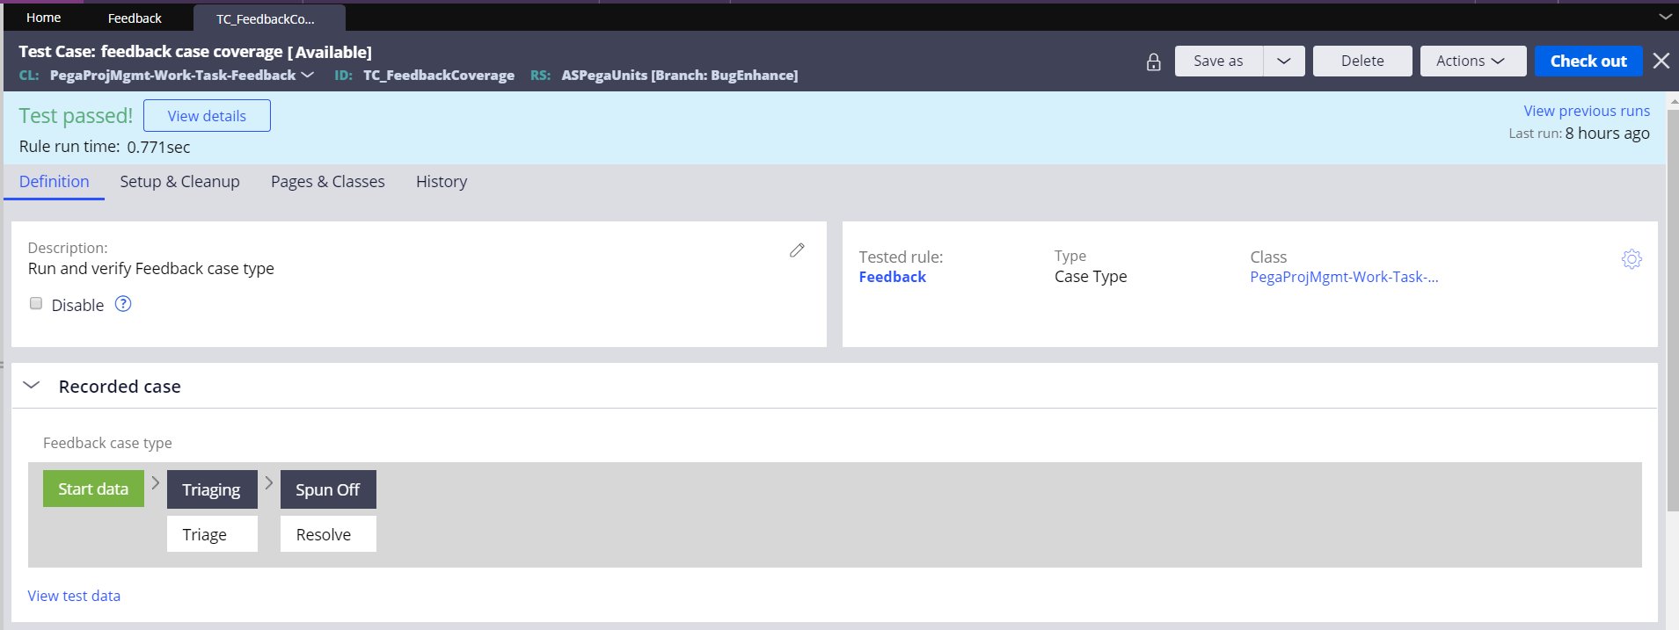Click the lock icon in header
The width and height of the screenshot is (1679, 630).
tap(1153, 62)
